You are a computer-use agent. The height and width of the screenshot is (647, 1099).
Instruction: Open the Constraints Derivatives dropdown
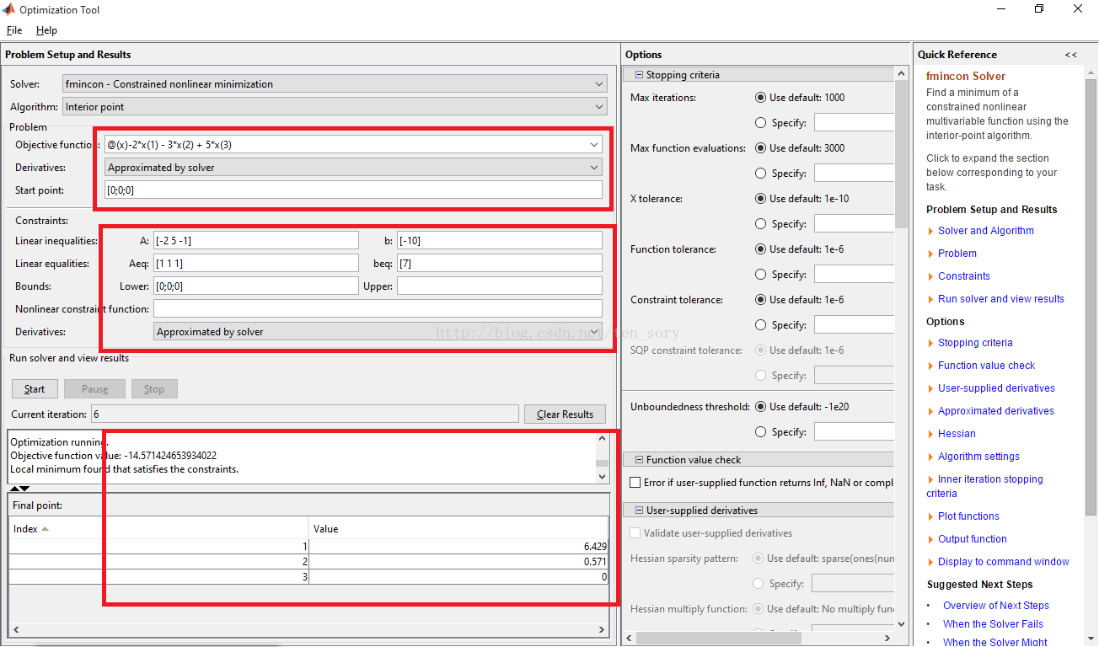tap(378, 332)
